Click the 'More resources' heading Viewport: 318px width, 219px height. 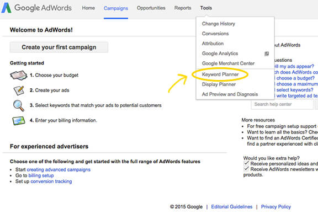tap(258, 120)
